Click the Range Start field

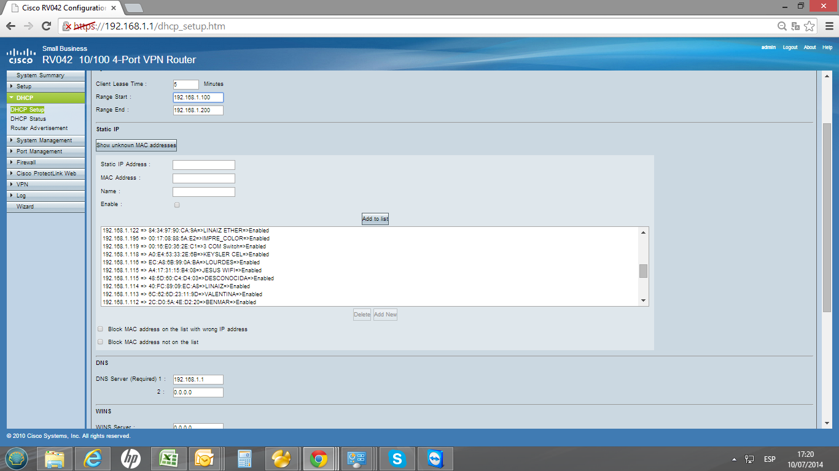[x=198, y=98]
